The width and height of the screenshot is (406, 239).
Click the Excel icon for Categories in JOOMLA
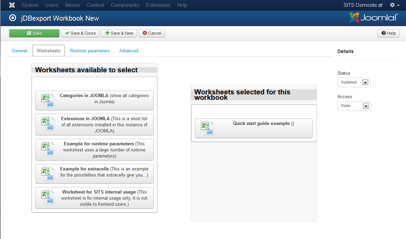pos(48,100)
